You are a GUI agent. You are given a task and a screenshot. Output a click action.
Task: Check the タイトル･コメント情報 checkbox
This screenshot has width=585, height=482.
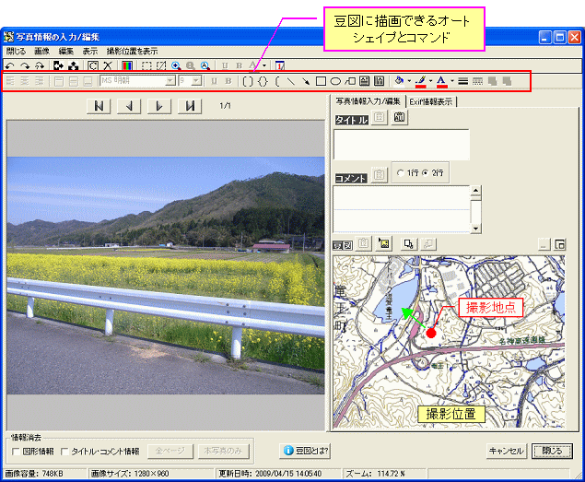64,452
